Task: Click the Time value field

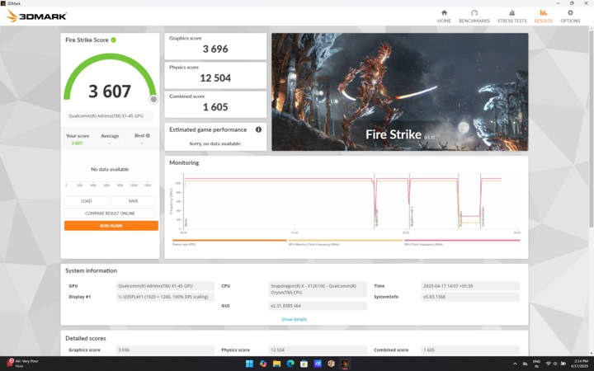Action: (470, 286)
